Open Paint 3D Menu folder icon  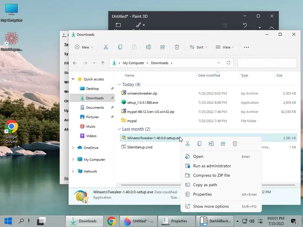(x=118, y=25)
